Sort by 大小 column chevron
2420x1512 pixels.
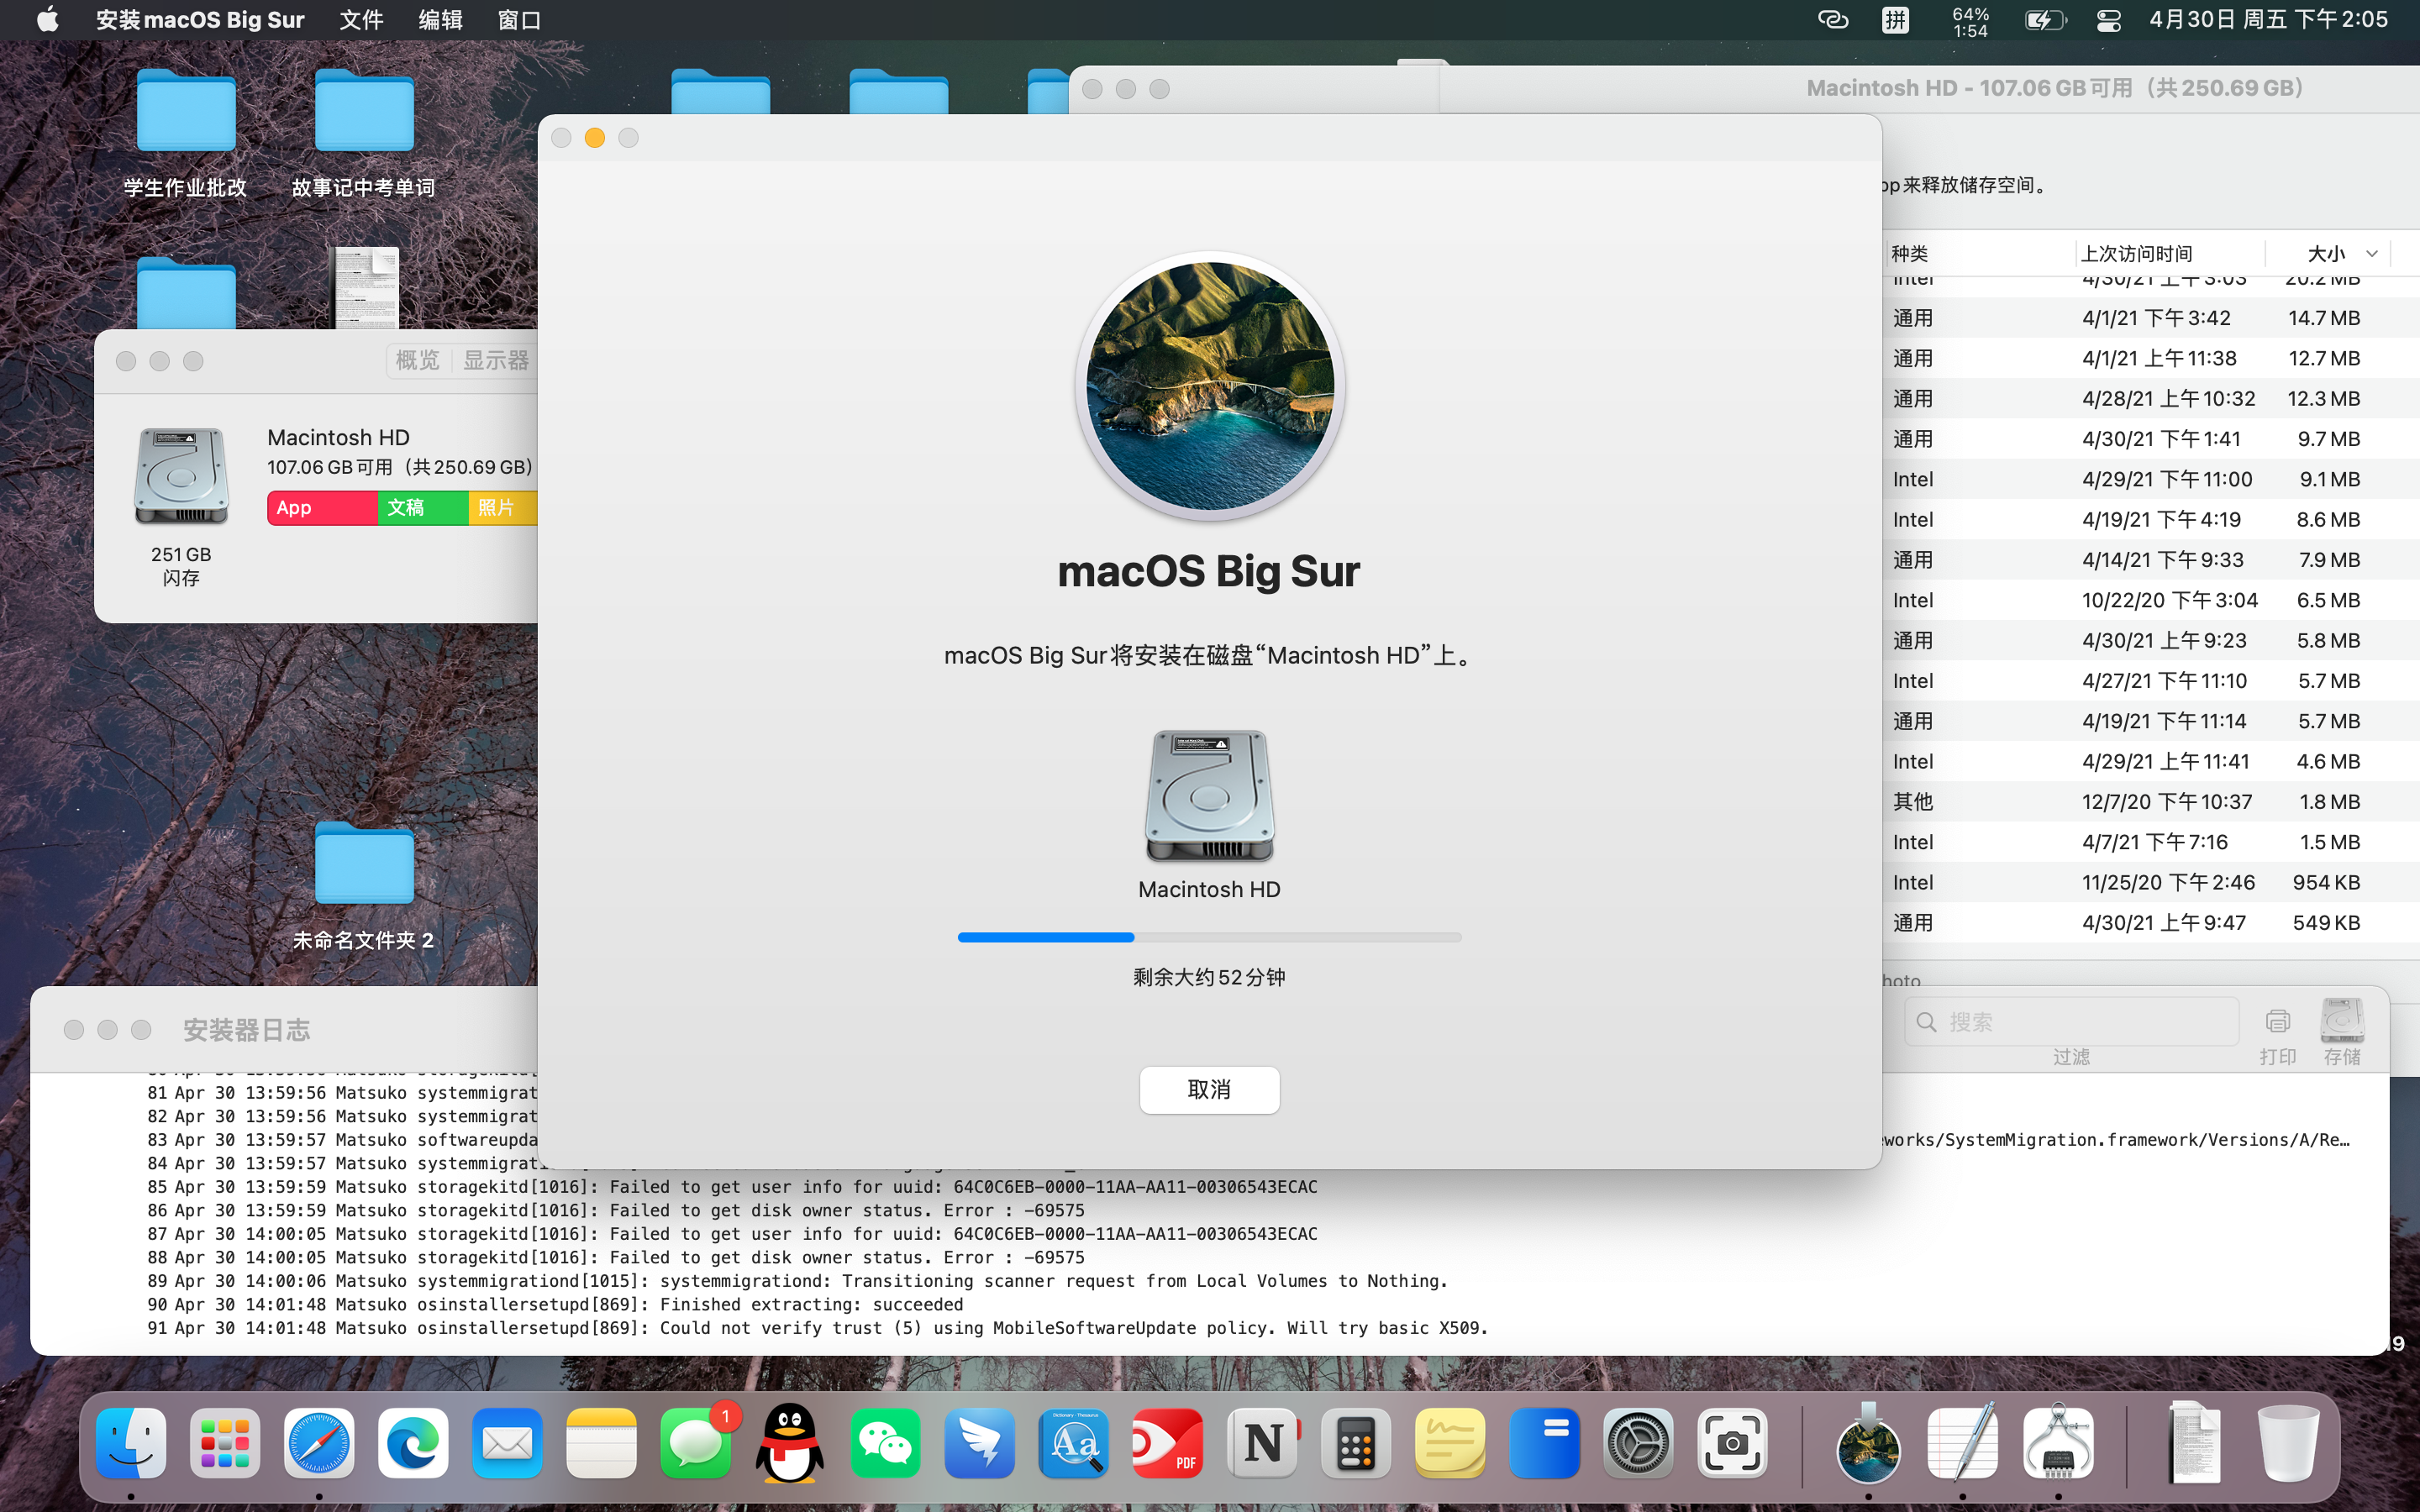pos(2371,254)
